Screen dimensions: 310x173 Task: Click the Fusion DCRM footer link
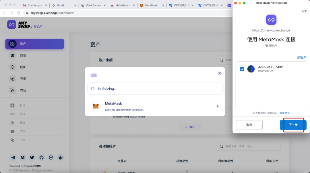tap(33, 166)
